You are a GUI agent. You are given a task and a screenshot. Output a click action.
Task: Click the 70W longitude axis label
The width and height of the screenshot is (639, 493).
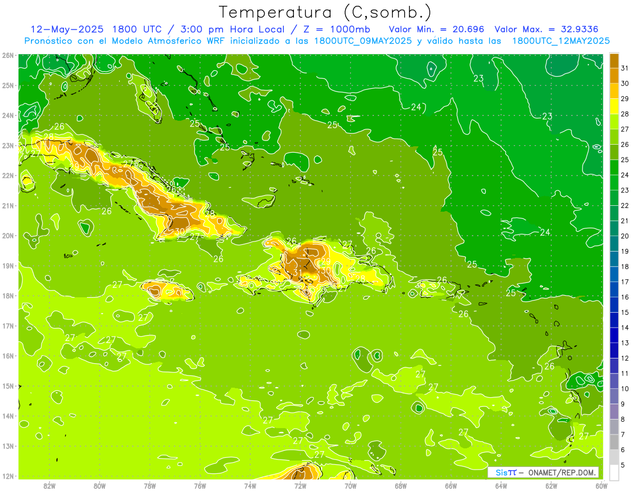click(x=350, y=486)
